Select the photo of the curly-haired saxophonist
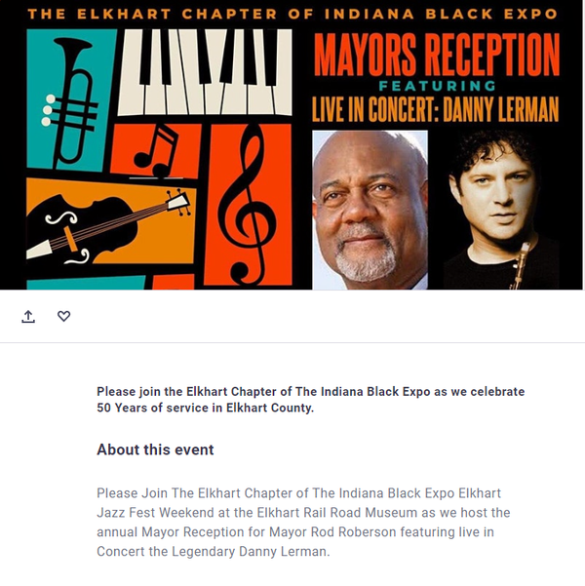 501,211
